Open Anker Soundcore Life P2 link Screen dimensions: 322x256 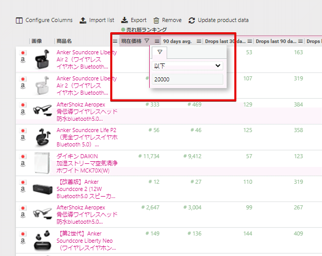coord(87,137)
